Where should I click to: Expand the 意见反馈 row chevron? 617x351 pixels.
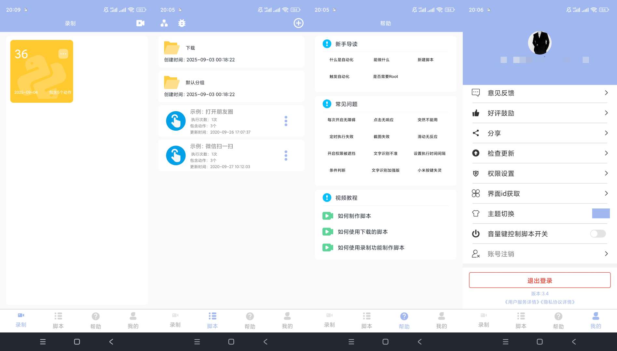[x=606, y=93]
